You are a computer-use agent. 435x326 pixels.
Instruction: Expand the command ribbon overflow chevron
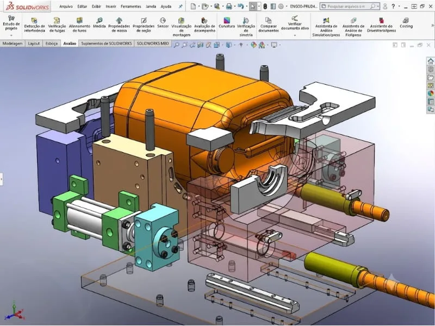click(x=432, y=26)
